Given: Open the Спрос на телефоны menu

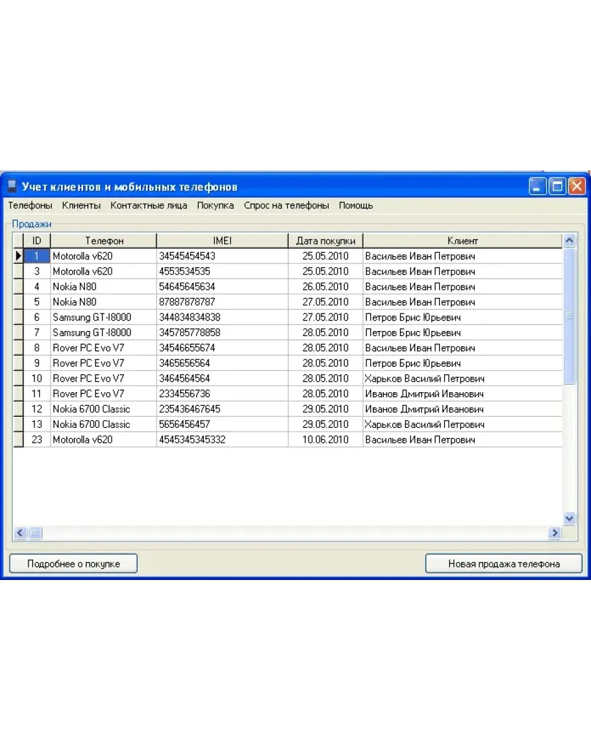Looking at the screenshot, I should [x=286, y=205].
